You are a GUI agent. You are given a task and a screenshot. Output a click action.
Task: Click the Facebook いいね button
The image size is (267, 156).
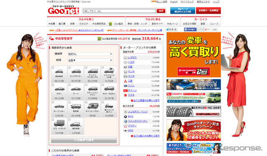(190, 30)
